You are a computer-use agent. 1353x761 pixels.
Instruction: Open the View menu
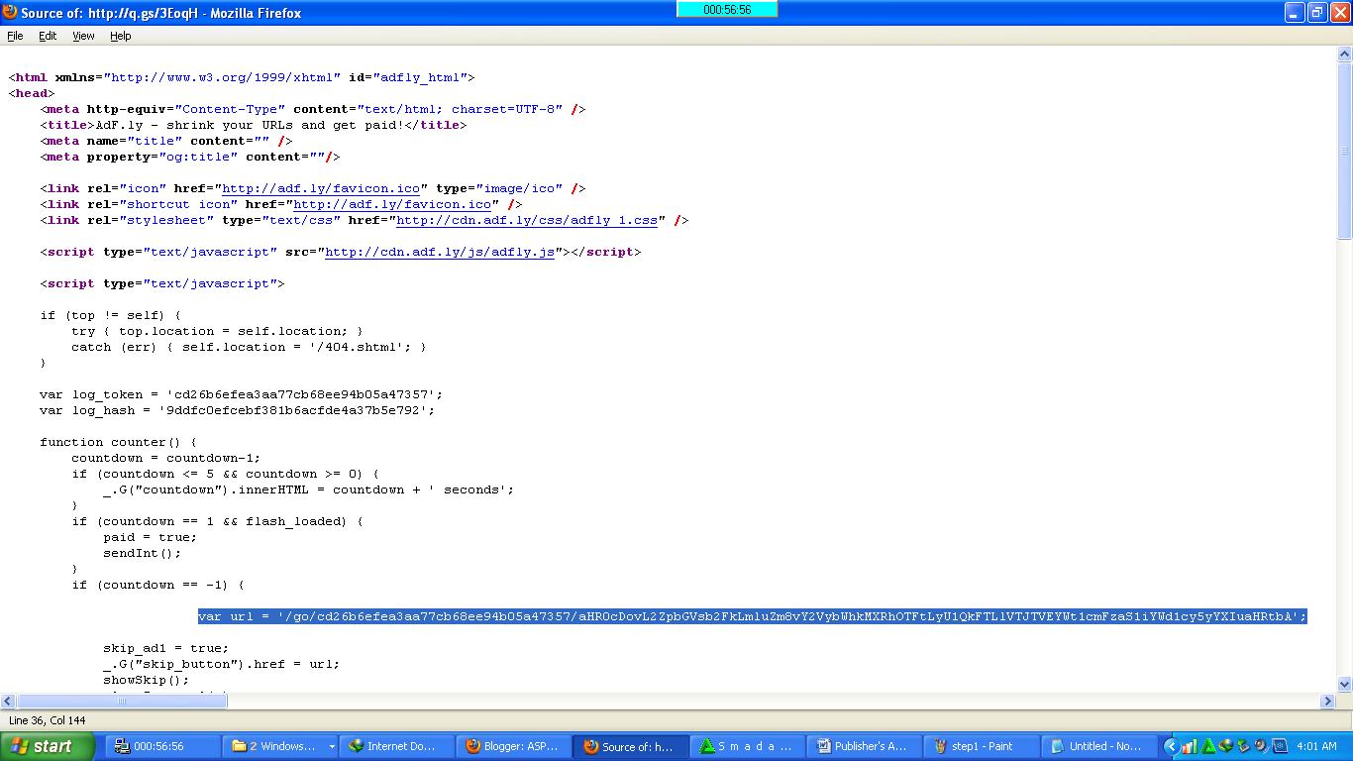[83, 36]
